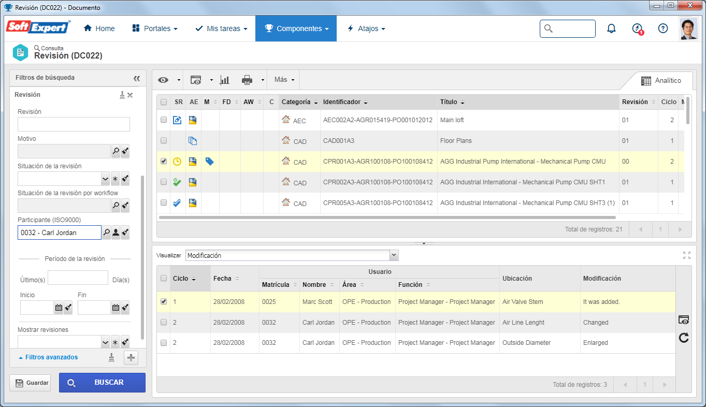Uncheck the CPR001A3 row checkbox
This screenshot has width=706, height=407.
[x=164, y=162]
